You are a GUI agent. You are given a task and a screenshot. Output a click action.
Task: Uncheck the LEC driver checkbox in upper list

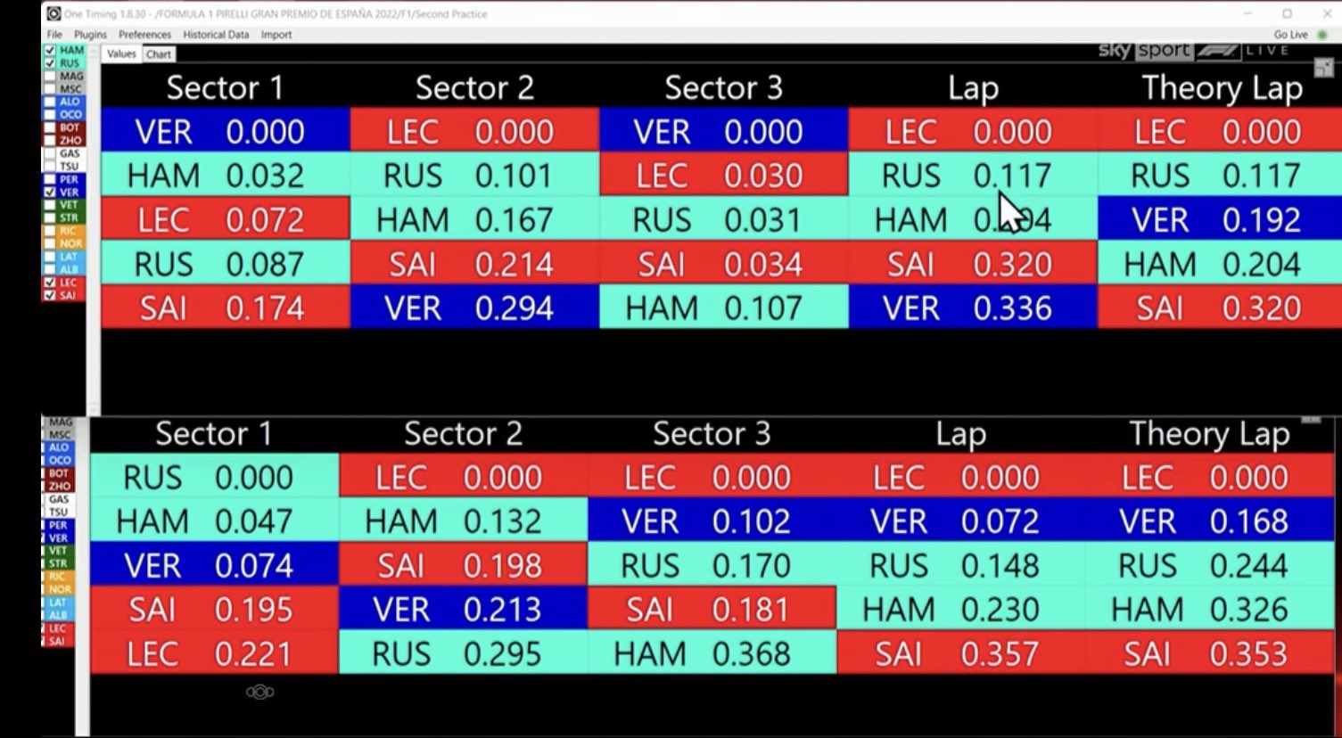pyautogui.click(x=51, y=283)
